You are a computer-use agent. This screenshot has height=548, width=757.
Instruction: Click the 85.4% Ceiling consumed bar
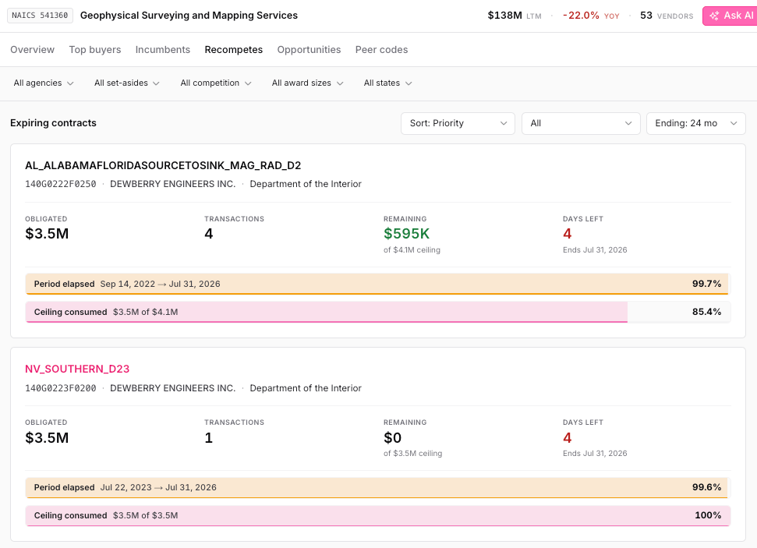click(378, 312)
